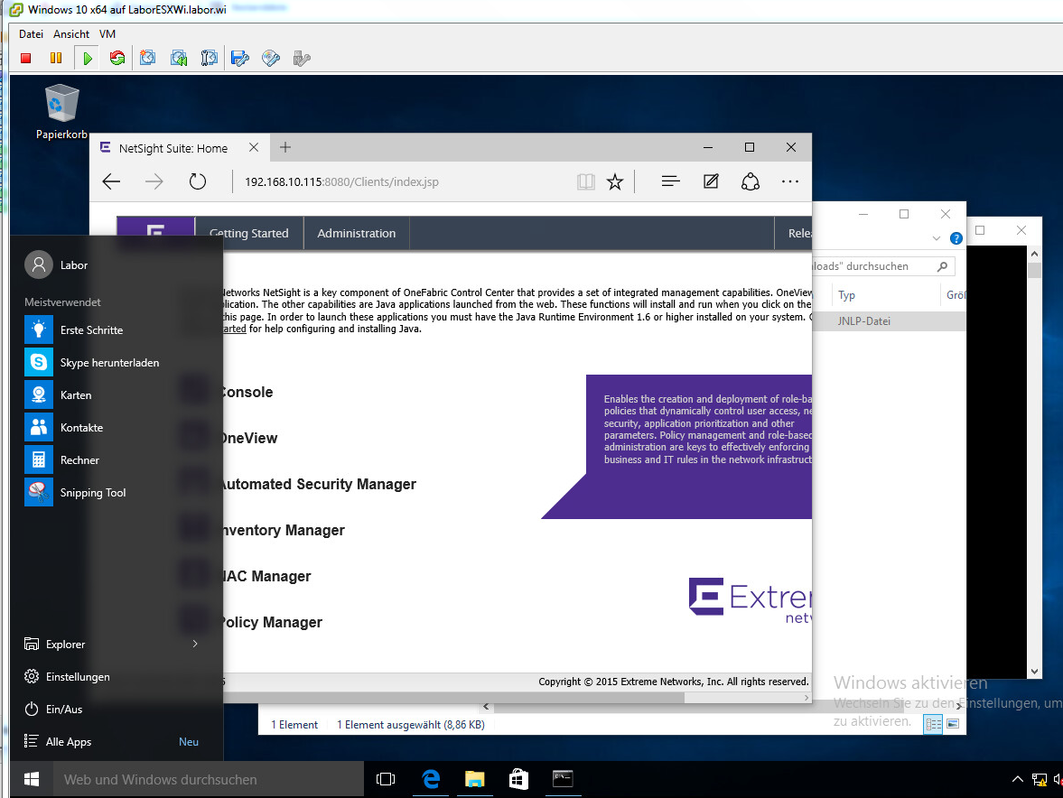Take a snapshot of the VM
This screenshot has width=1063, height=798.
148,59
